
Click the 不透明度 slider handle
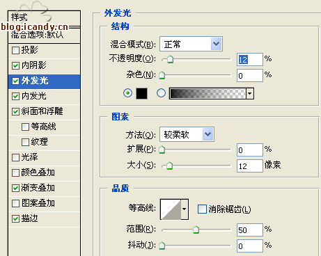(x=170, y=59)
